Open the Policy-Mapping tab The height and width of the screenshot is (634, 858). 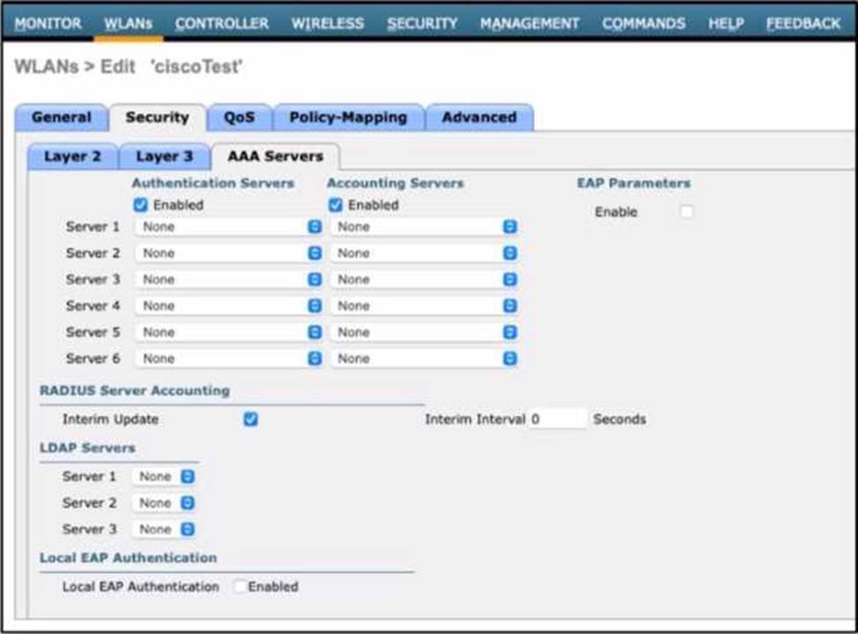coord(348,117)
